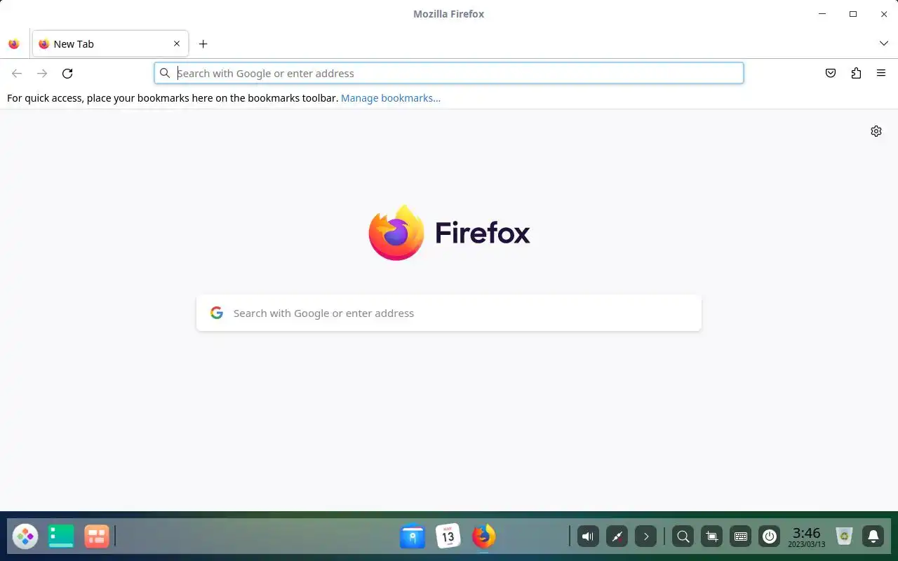Close the New Tab tab

(177, 43)
